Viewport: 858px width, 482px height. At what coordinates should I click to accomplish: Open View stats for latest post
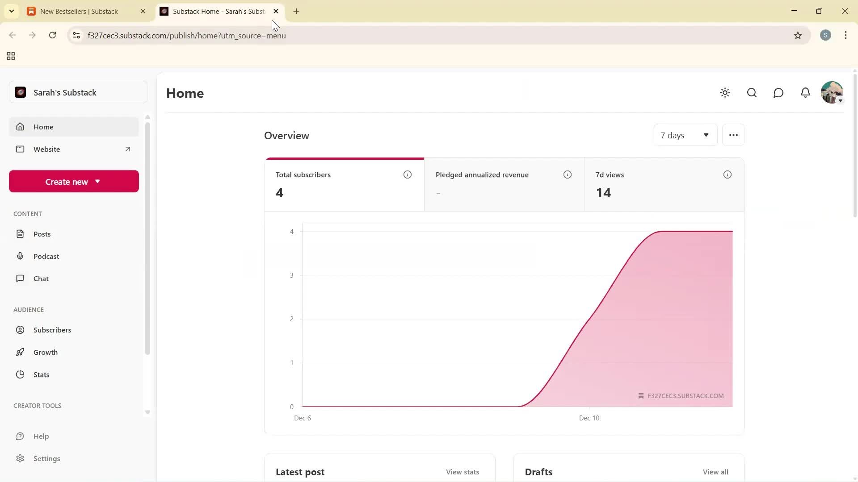click(x=462, y=472)
